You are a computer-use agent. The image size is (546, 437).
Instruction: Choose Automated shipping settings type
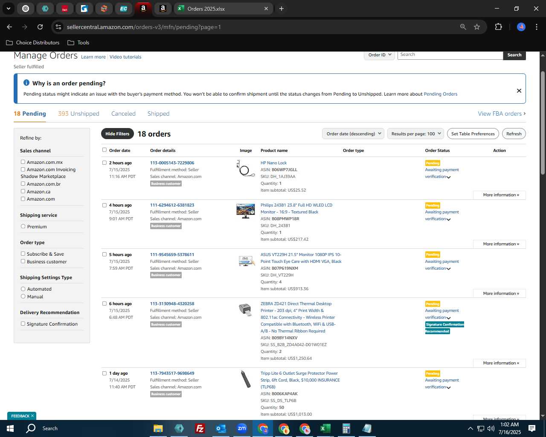23,288
